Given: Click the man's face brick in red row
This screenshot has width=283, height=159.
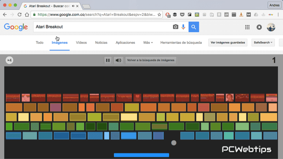Looking at the screenshot, I should coord(230,98).
